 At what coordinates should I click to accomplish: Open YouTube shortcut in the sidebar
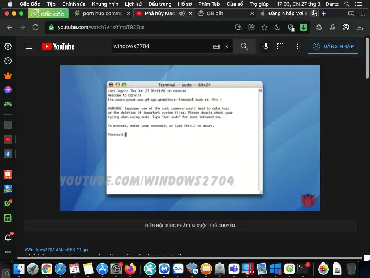click(x=8, y=139)
